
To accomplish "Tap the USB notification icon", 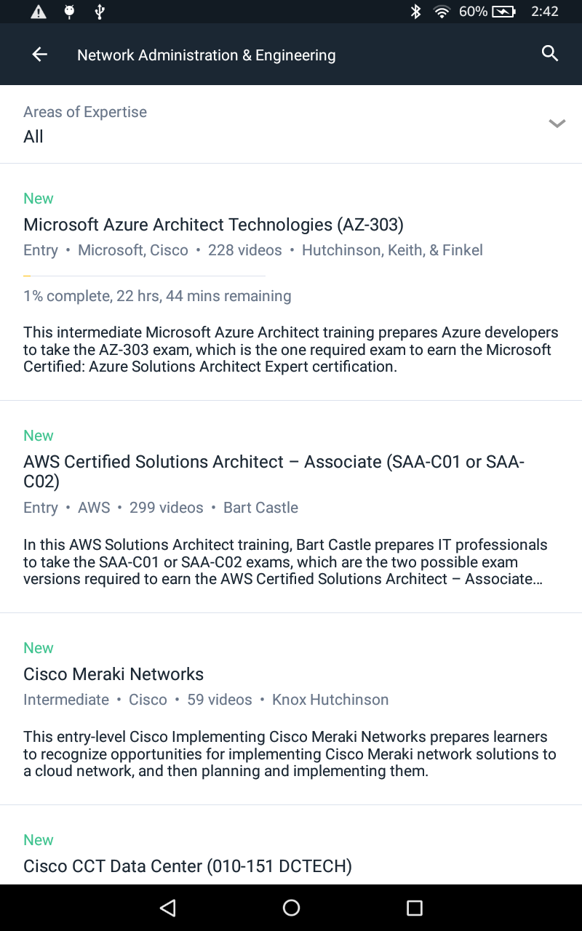I will coord(100,12).
